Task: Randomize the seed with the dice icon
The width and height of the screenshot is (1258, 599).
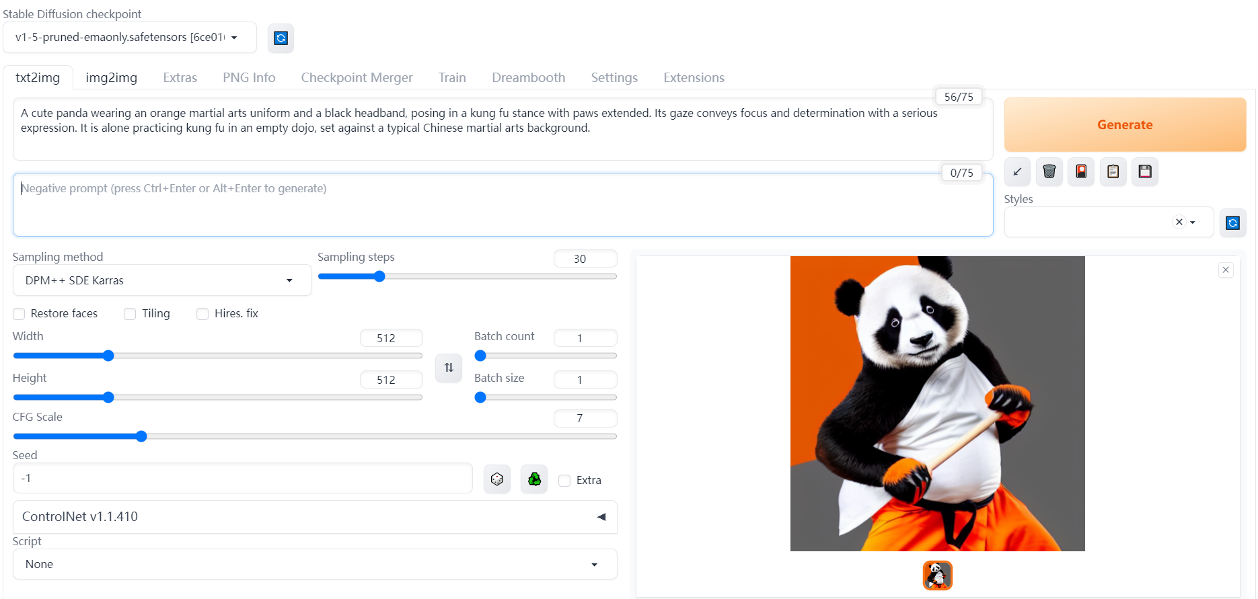Action: (x=497, y=479)
